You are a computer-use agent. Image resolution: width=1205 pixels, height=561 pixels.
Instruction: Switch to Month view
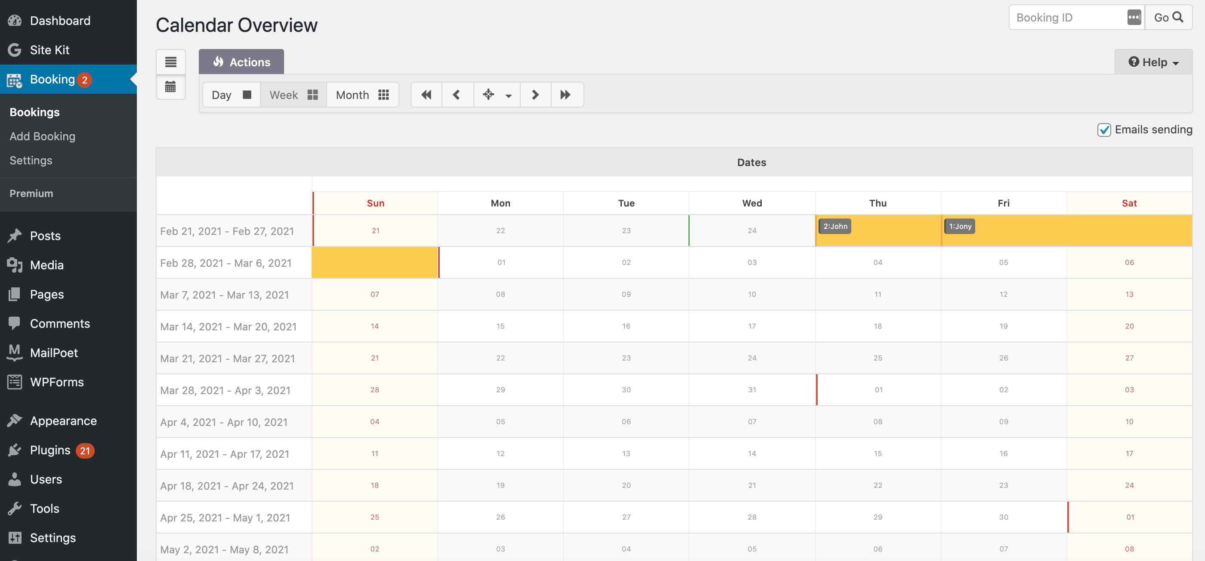[362, 95]
